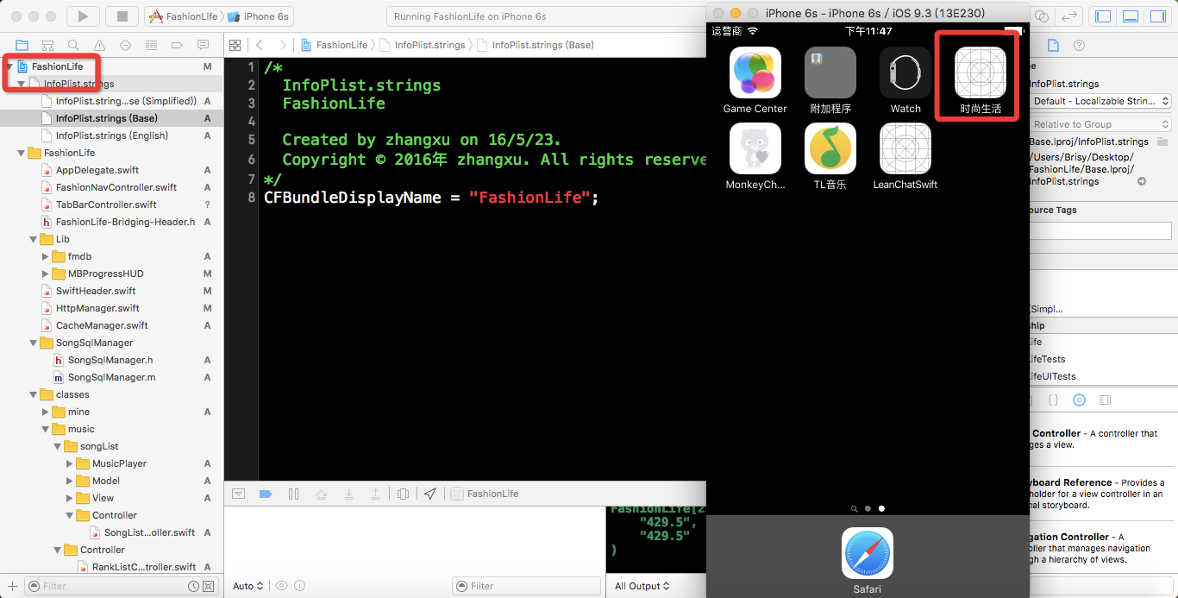
Task: Expand the Model folder
Action: tap(69, 481)
